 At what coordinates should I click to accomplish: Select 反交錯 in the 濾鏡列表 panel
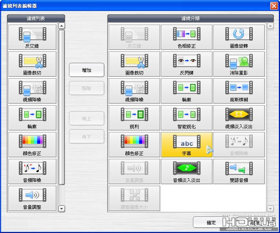[x=32, y=37]
